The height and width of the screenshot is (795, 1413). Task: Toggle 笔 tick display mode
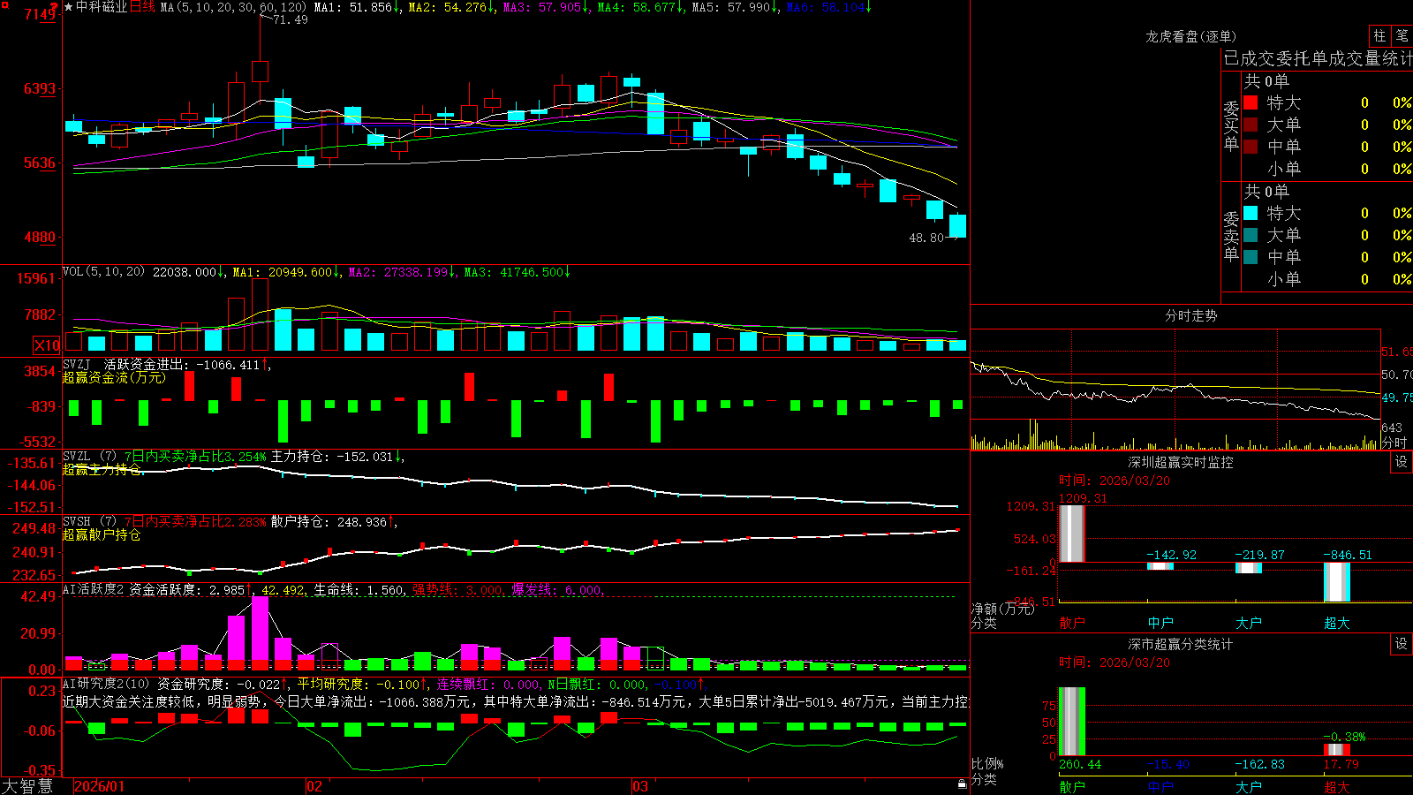pyautogui.click(x=1402, y=35)
